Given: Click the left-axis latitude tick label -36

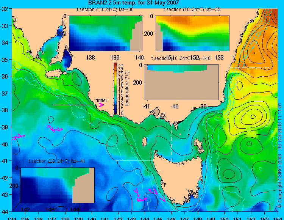Looking at the screenshot, I should (4, 76).
